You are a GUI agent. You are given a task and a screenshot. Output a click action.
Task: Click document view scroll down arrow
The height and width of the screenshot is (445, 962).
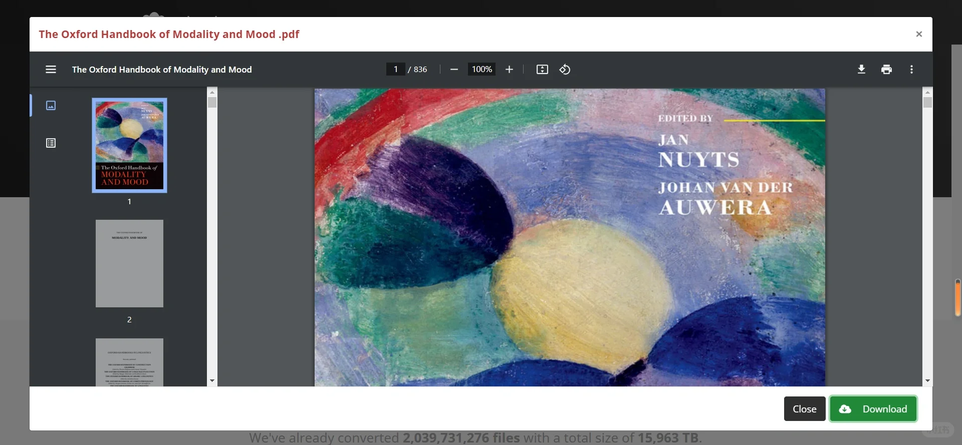(927, 381)
